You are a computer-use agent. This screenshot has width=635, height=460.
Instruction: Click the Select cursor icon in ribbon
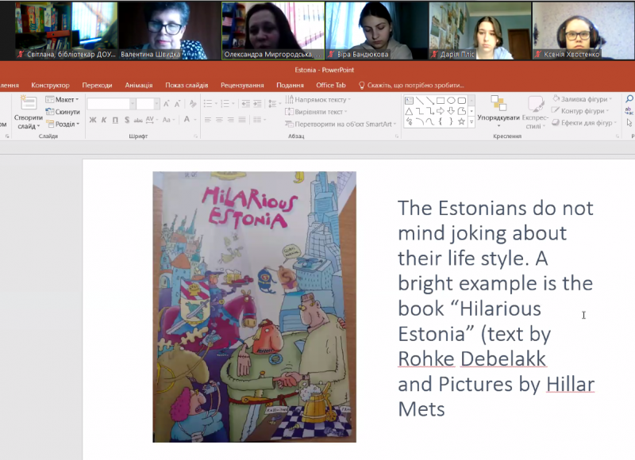pyautogui.click(x=629, y=123)
